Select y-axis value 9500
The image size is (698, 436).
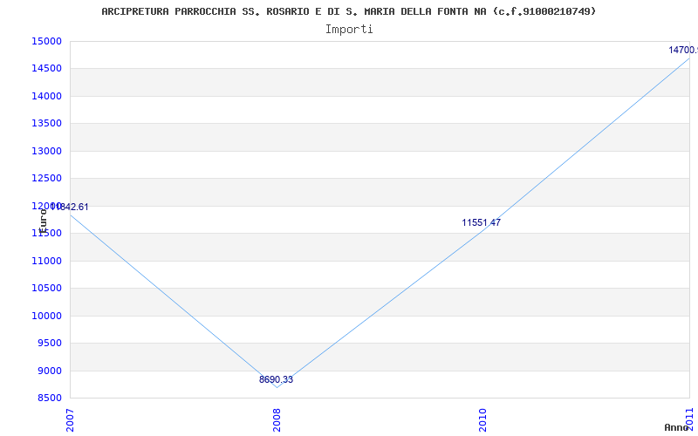pyautogui.click(x=49, y=343)
